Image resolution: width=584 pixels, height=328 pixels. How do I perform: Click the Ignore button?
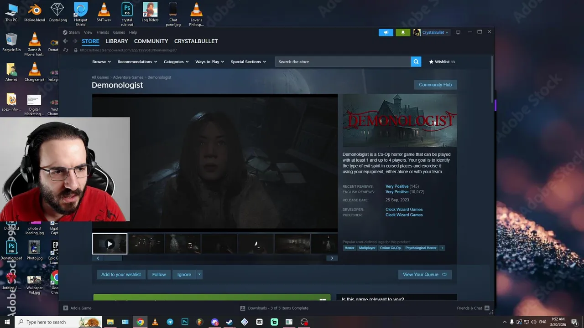[184, 274]
